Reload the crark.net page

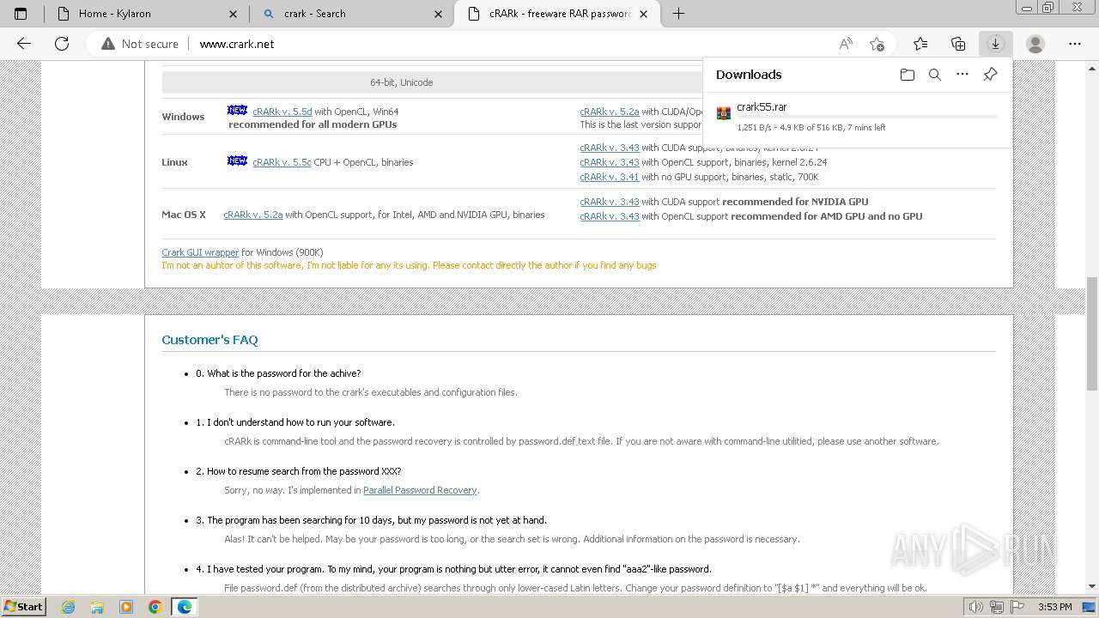(x=62, y=44)
